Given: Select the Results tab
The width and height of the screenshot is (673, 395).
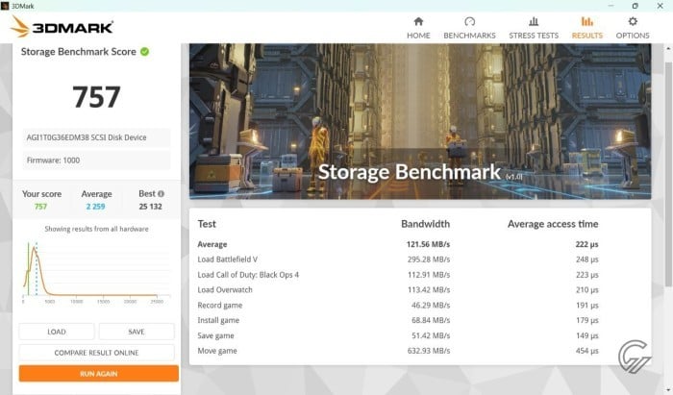Looking at the screenshot, I should (587, 28).
